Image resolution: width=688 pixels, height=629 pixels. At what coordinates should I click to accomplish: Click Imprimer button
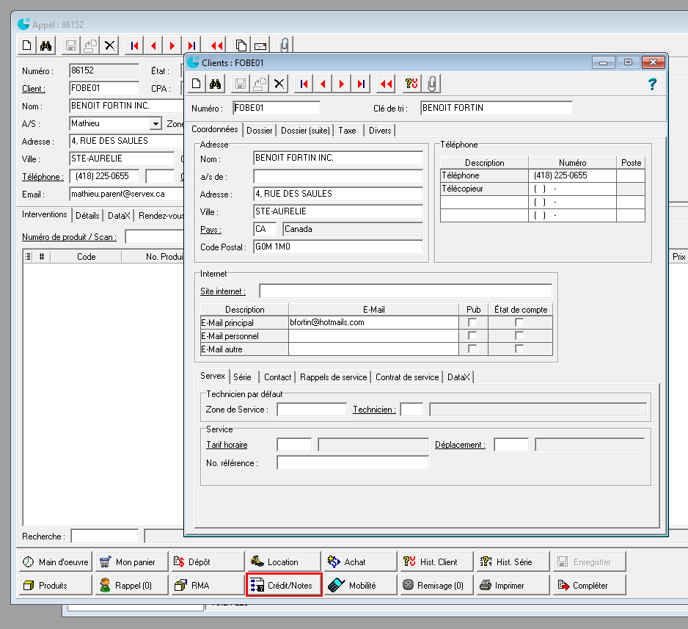pos(513,585)
